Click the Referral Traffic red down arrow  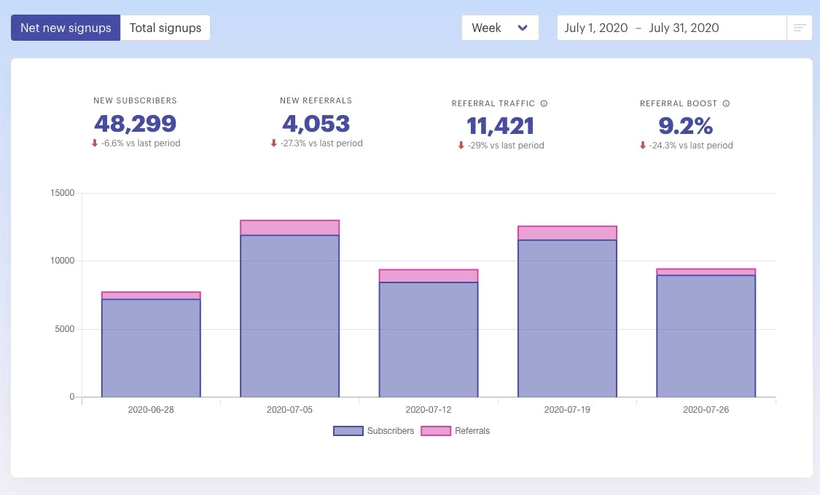pyautogui.click(x=461, y=146)
